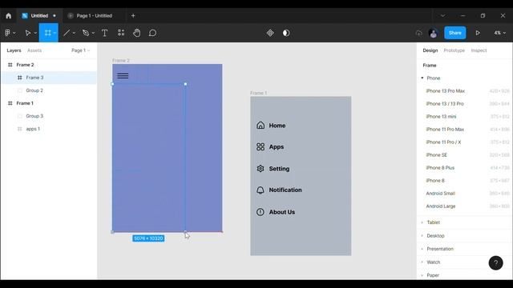Screen dimensions: 513x288
Task: Click the Present play button
Action: [478, 33]
